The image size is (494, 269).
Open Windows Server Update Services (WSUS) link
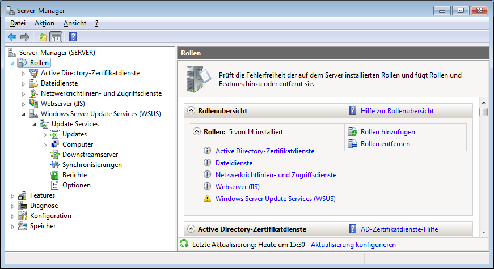point(275,199)
